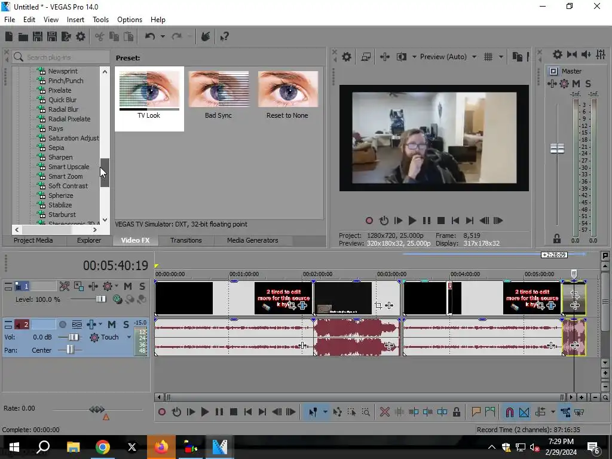Click the Play button in Video Preview
Image resolution: width=612 pixels, height=459 pixels.
pos(412,221)
